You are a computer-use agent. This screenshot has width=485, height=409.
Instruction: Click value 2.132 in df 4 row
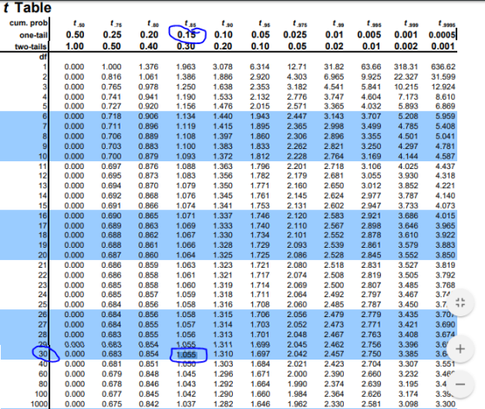pyautogui.click(x=260, y=97)
